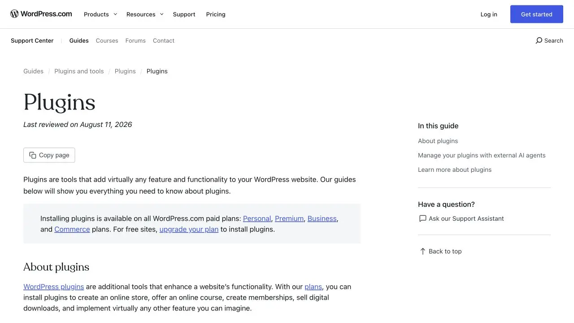Open the Personal plan link
Image resolution: width=574 pixels, height=323 pixels.
tap(257, 218)
